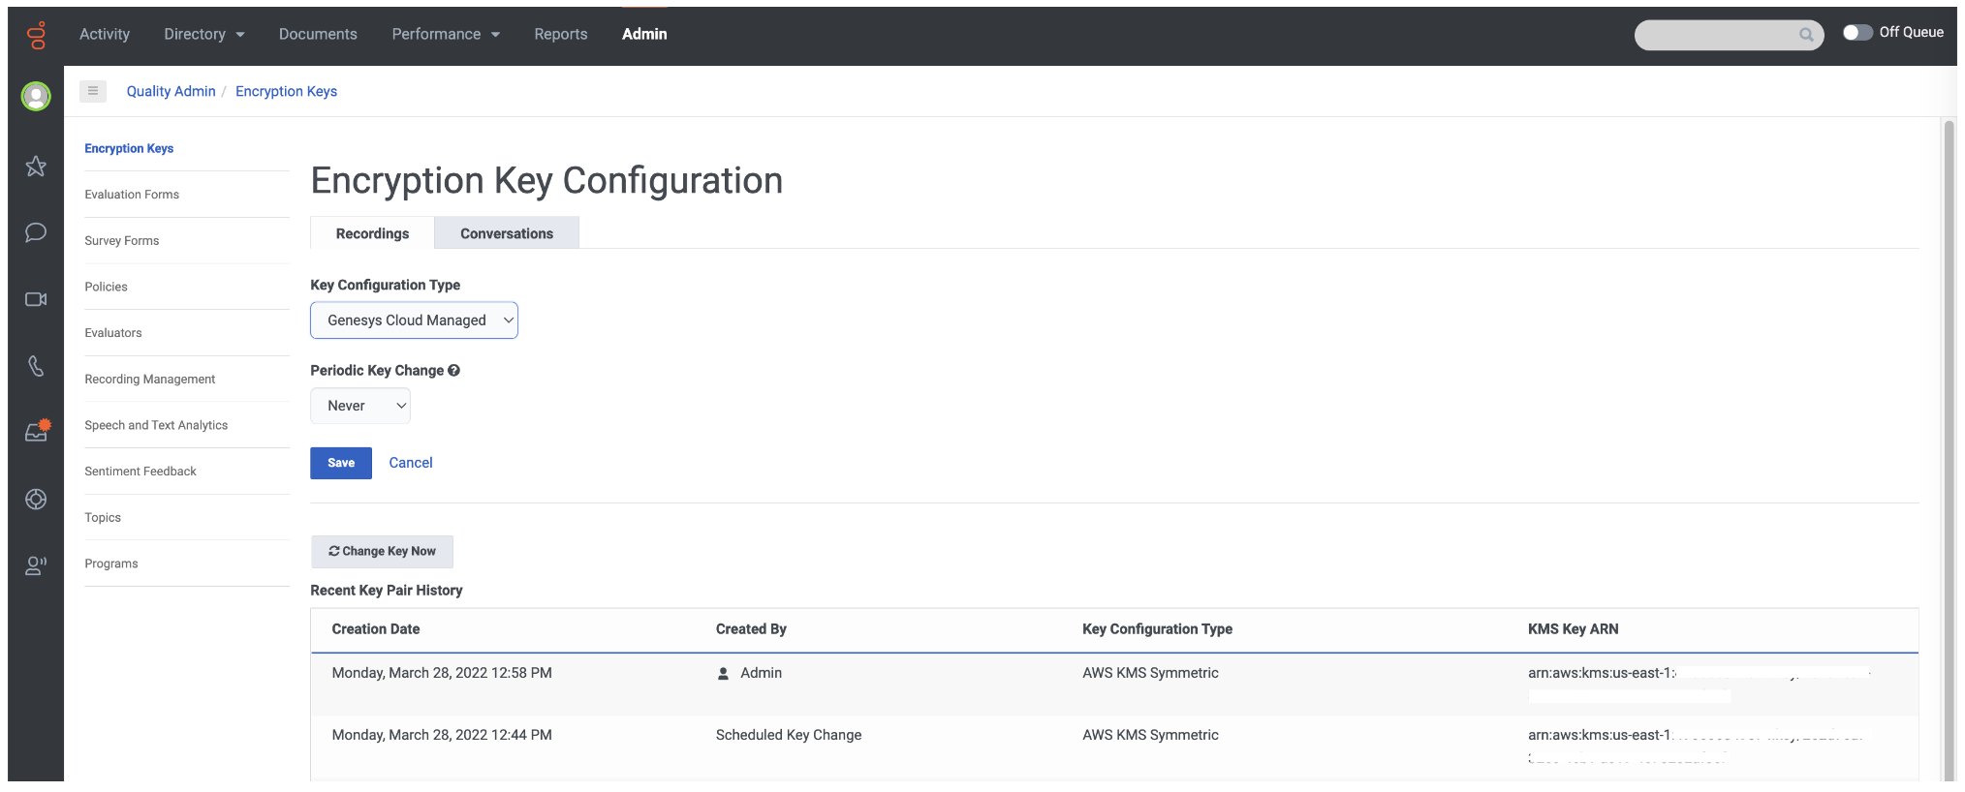Viewport: 1965px width, 792px height.
Task: Toggle the Off Queue switch
Action: tap(1856, 33)
